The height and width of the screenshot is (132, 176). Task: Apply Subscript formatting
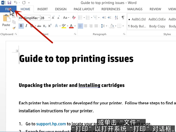tap(45, 26)
